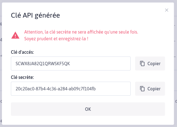
Task: Confirm the dialog with the OK button
Action: tap(88, 109)
